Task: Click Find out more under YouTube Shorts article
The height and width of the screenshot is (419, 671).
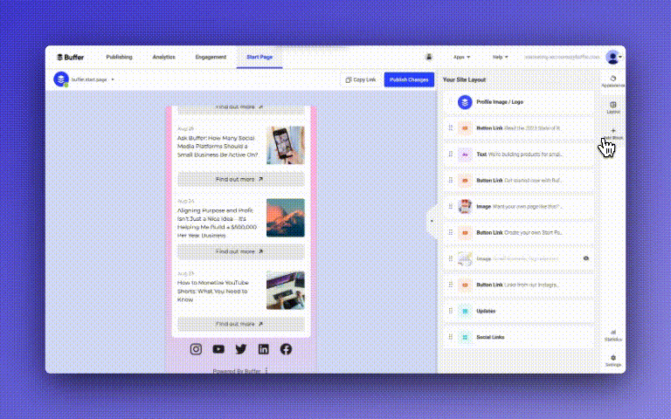Action: coord(241,324)
